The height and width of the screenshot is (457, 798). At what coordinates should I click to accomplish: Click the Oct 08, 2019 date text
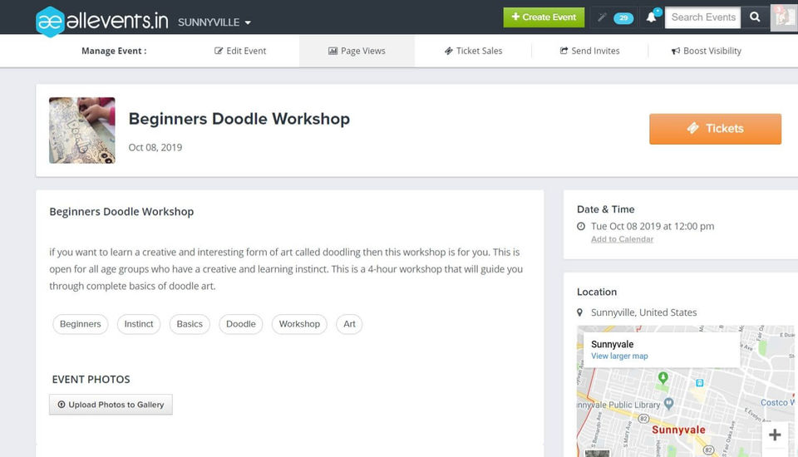pos(155,148)
